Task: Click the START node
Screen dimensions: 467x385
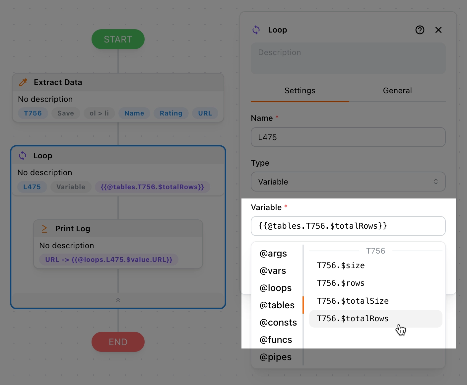Action: coord(118,39)
